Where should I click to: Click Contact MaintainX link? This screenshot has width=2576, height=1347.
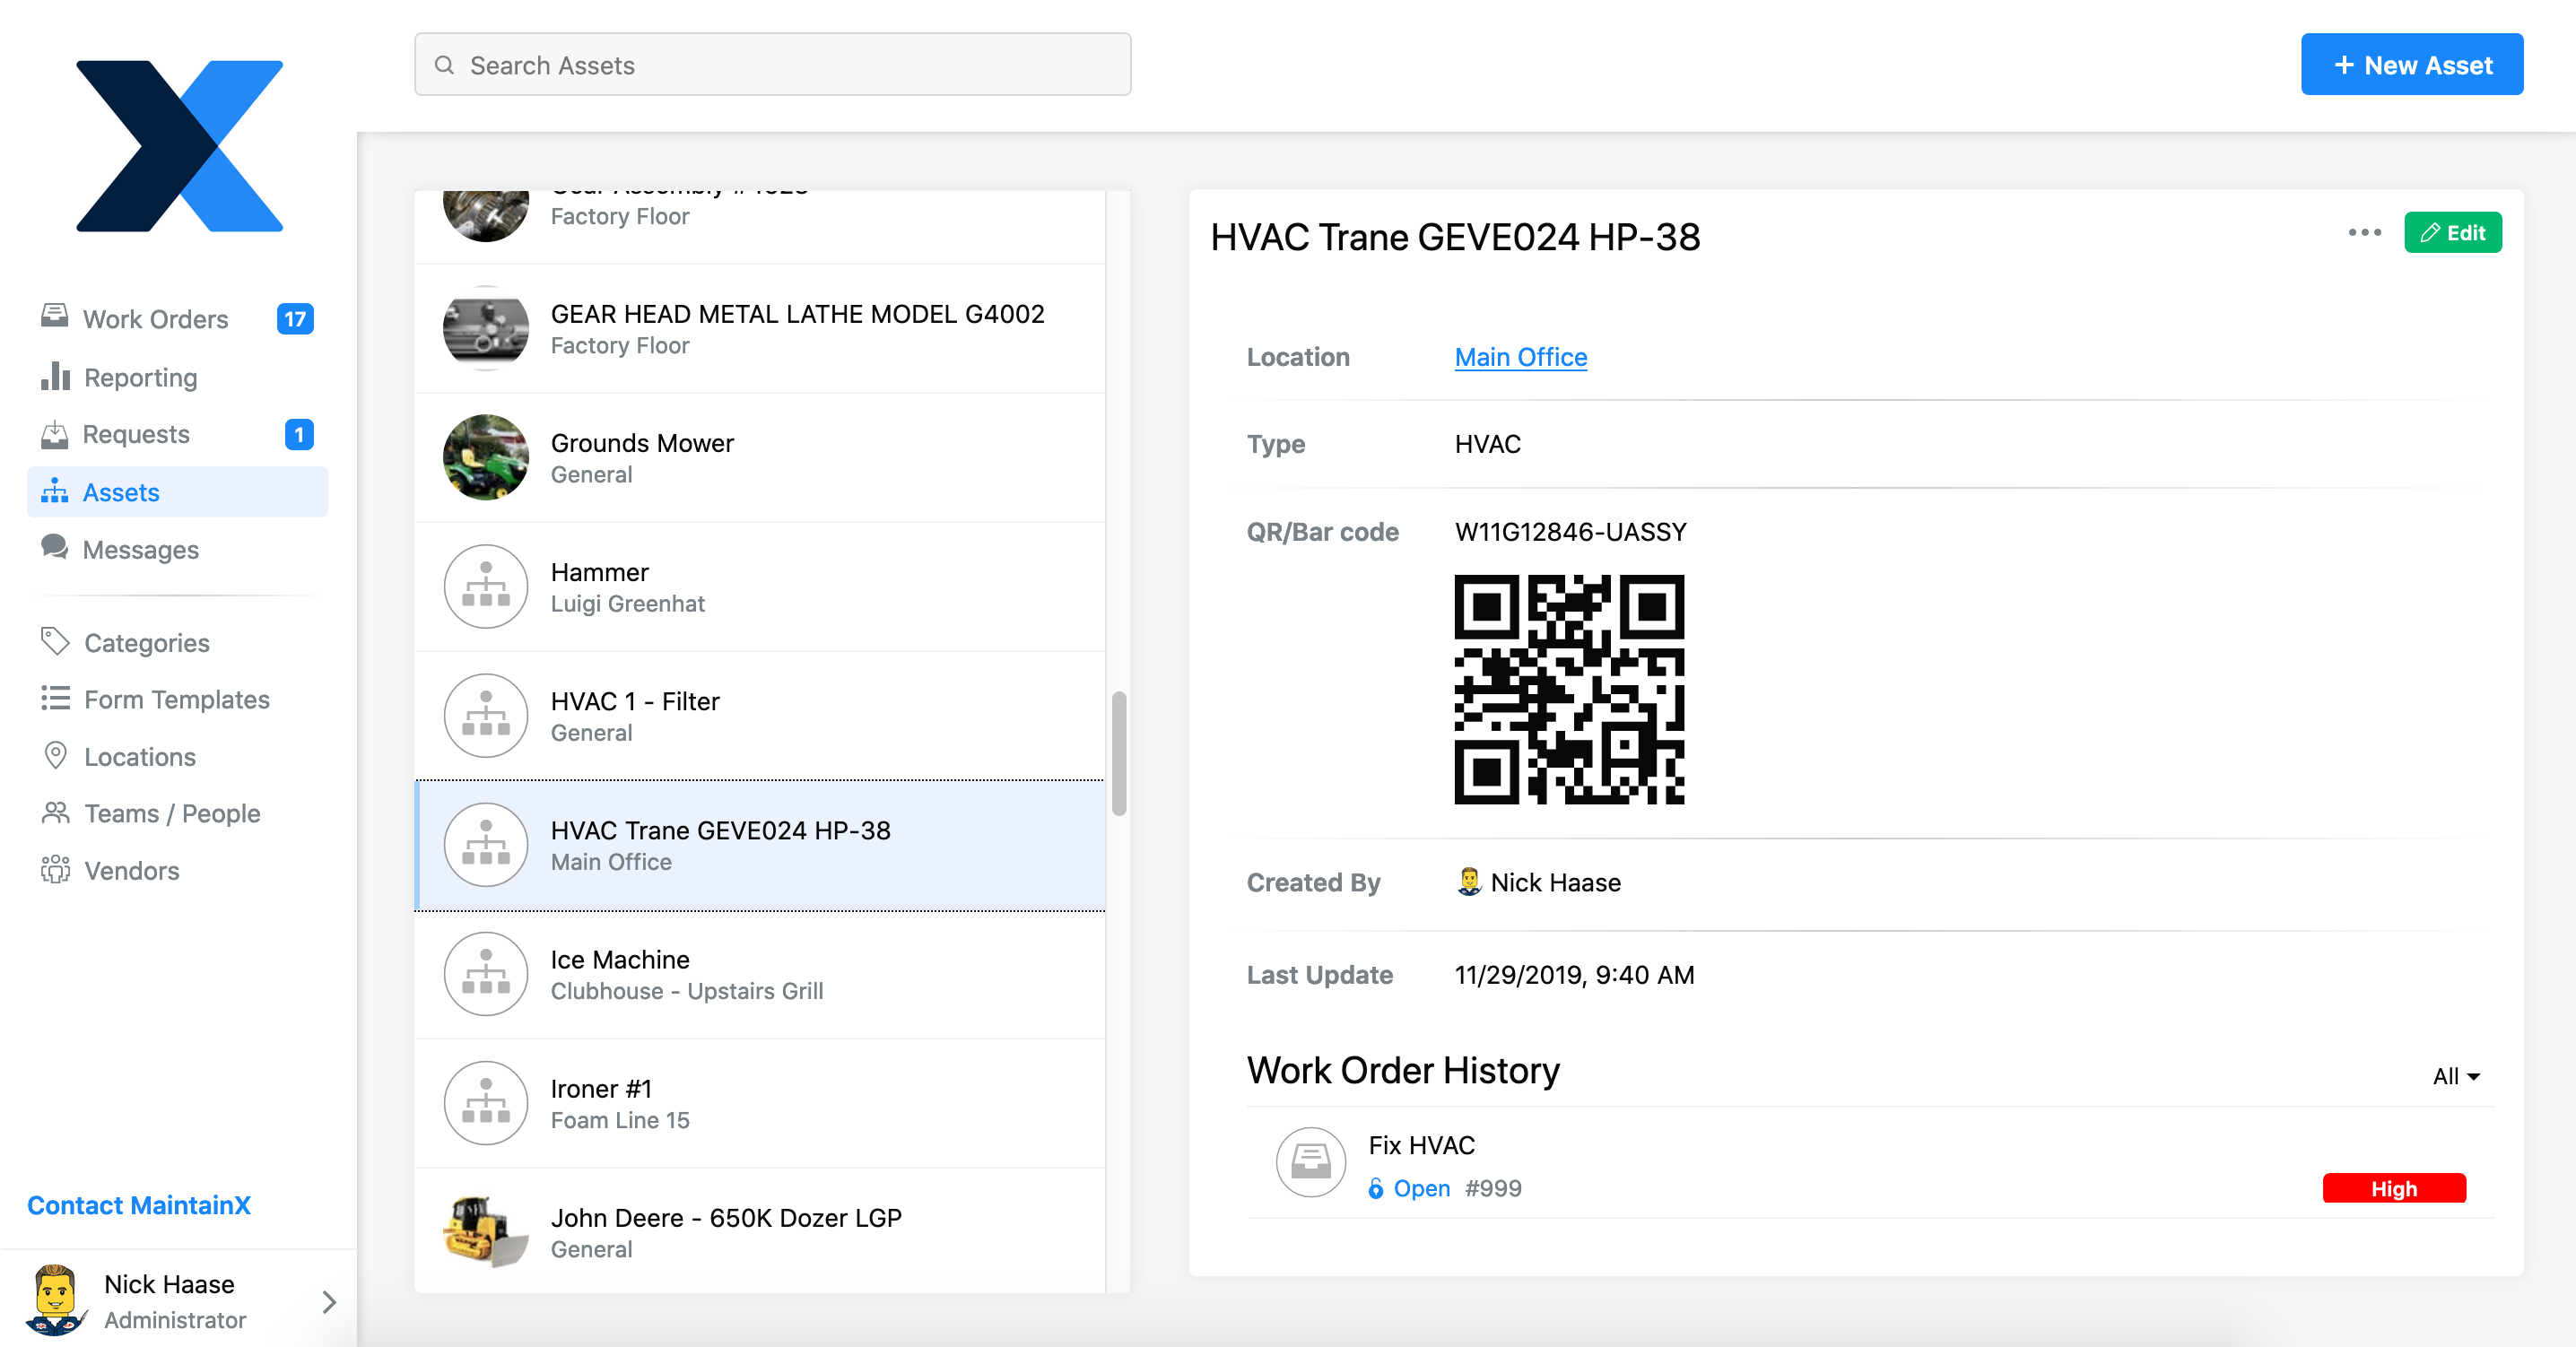coord(139,1205)
